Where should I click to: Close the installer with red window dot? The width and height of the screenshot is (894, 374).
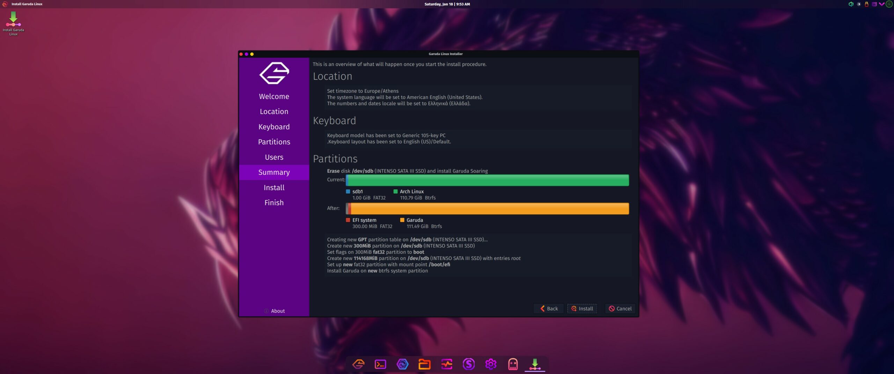tap(241, 54)
